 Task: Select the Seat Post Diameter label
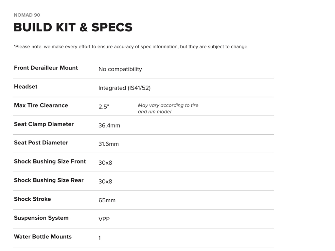pyautogui.click(x=41, y=143)
